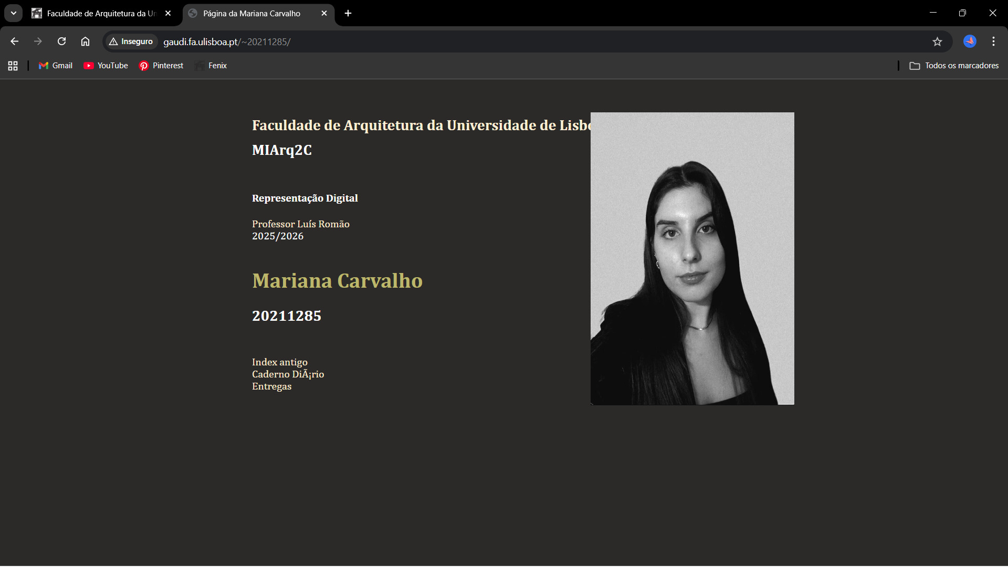Click the browser back arrow
This screenshot has width=1008, height=567.
click(x=14, y=41)
